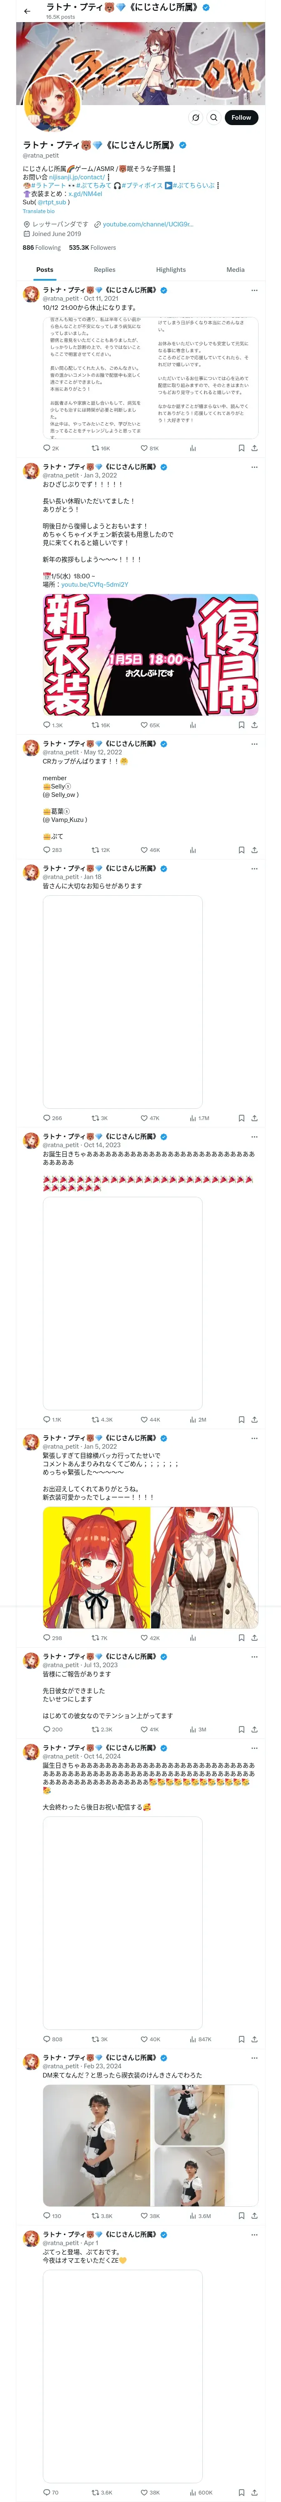Click the Grok icon beside the search button
281x2502 pixels.
click(196, 118)
